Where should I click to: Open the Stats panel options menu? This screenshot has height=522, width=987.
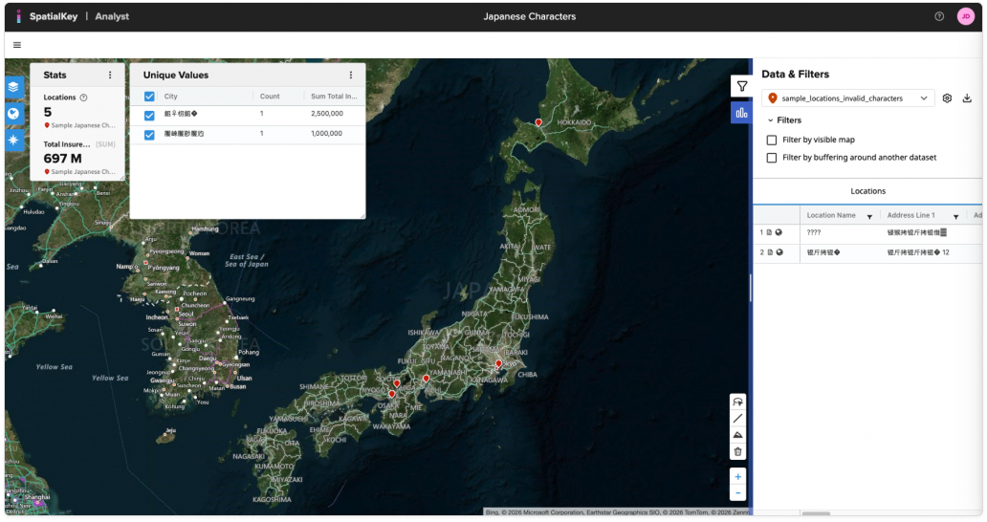point(110,76)
